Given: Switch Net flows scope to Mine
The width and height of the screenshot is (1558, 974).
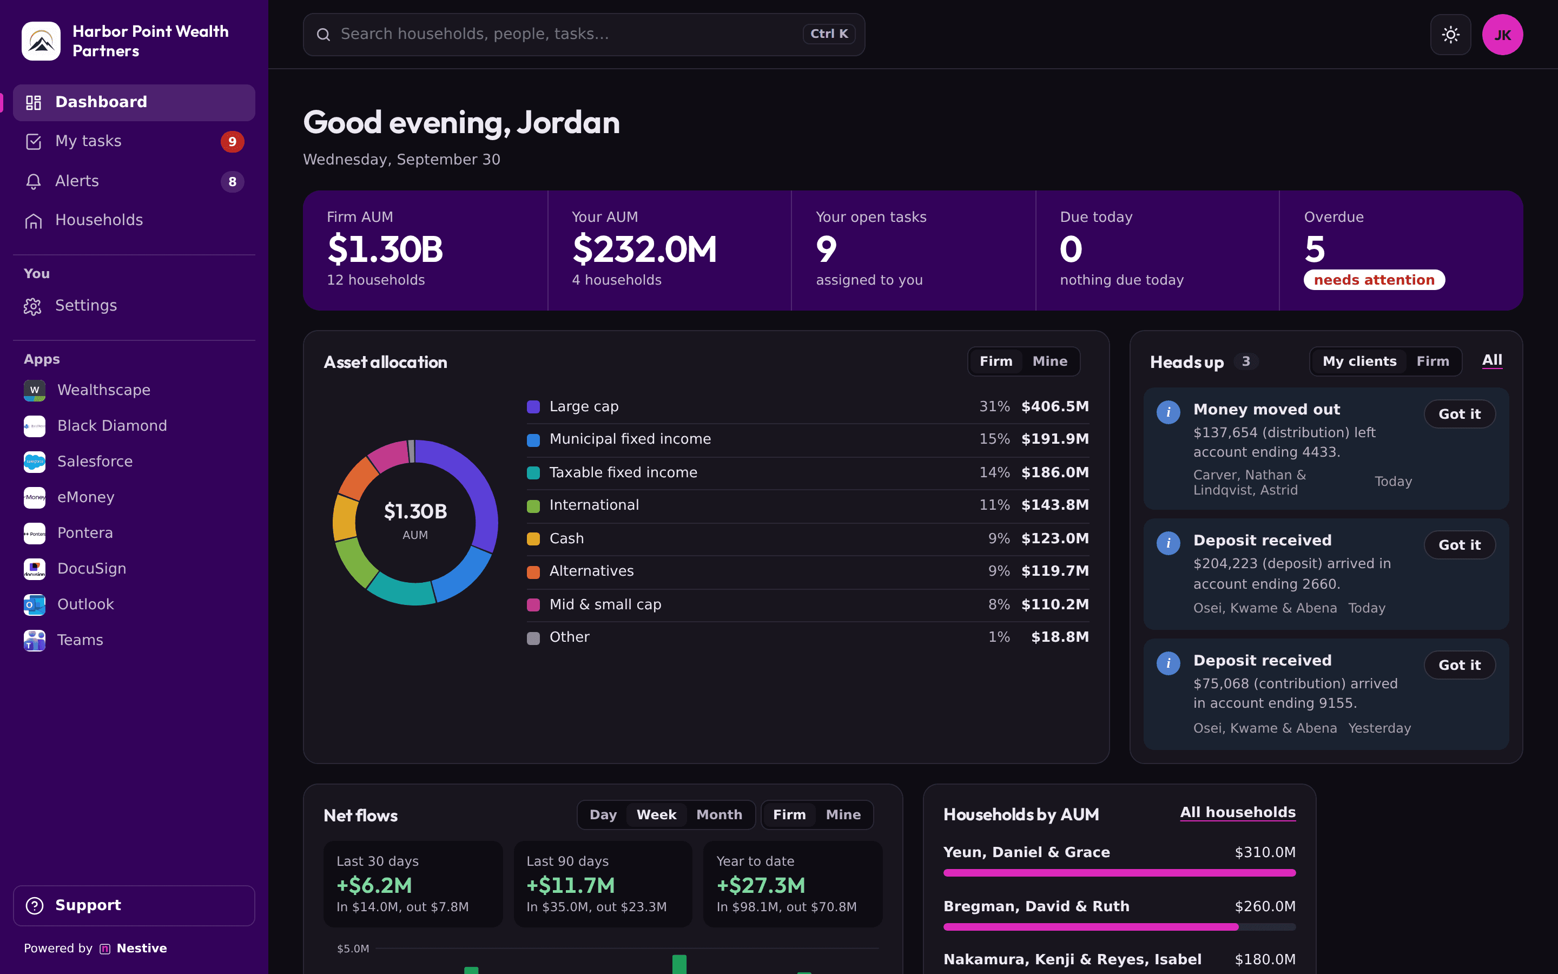Looking at the screenshot, I should 843,815.
